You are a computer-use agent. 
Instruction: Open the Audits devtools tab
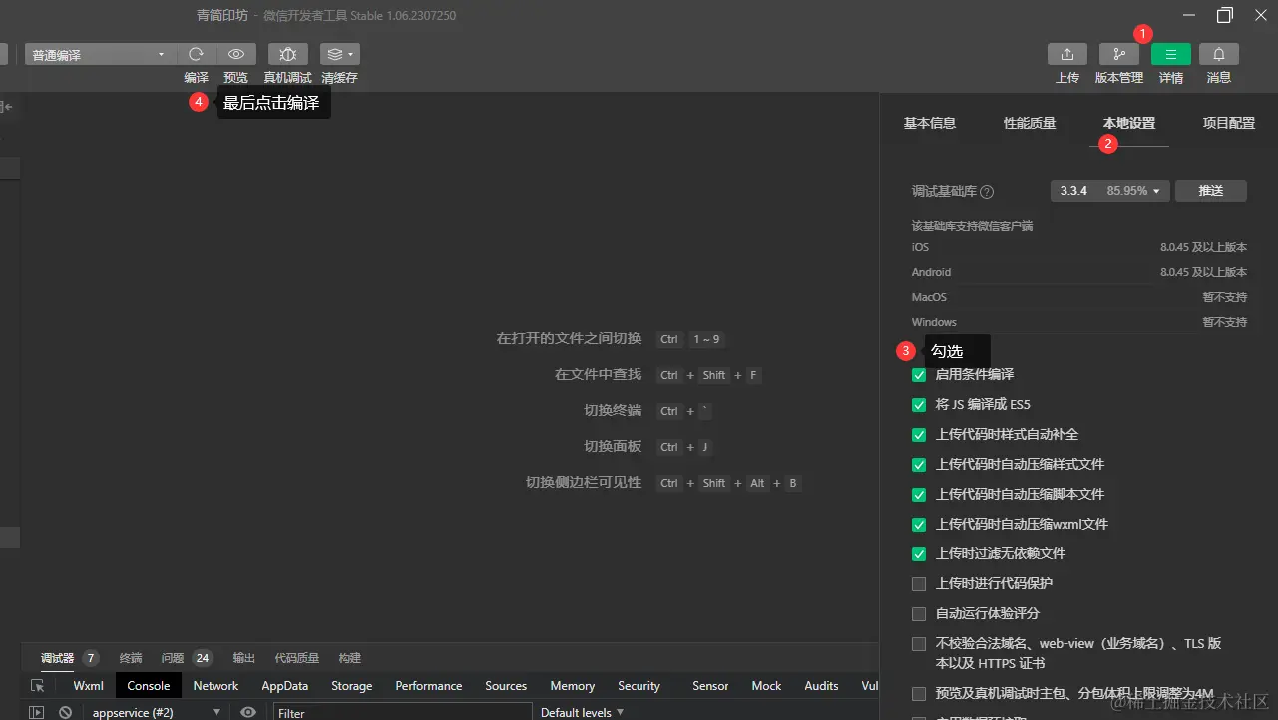point(821,686)
